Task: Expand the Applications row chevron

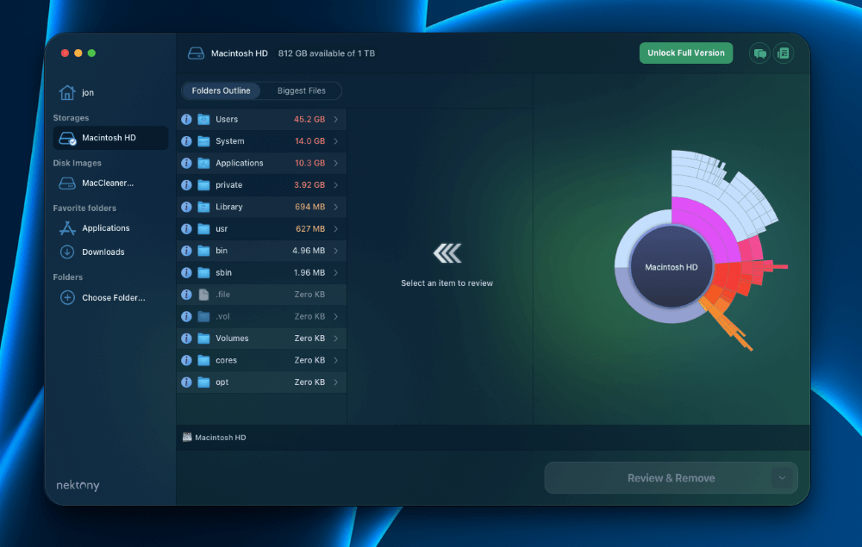Action: pyautogui.click(x=336, y=163)
